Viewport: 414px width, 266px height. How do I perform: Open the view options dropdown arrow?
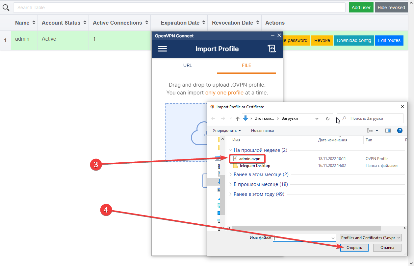[377, 131]
